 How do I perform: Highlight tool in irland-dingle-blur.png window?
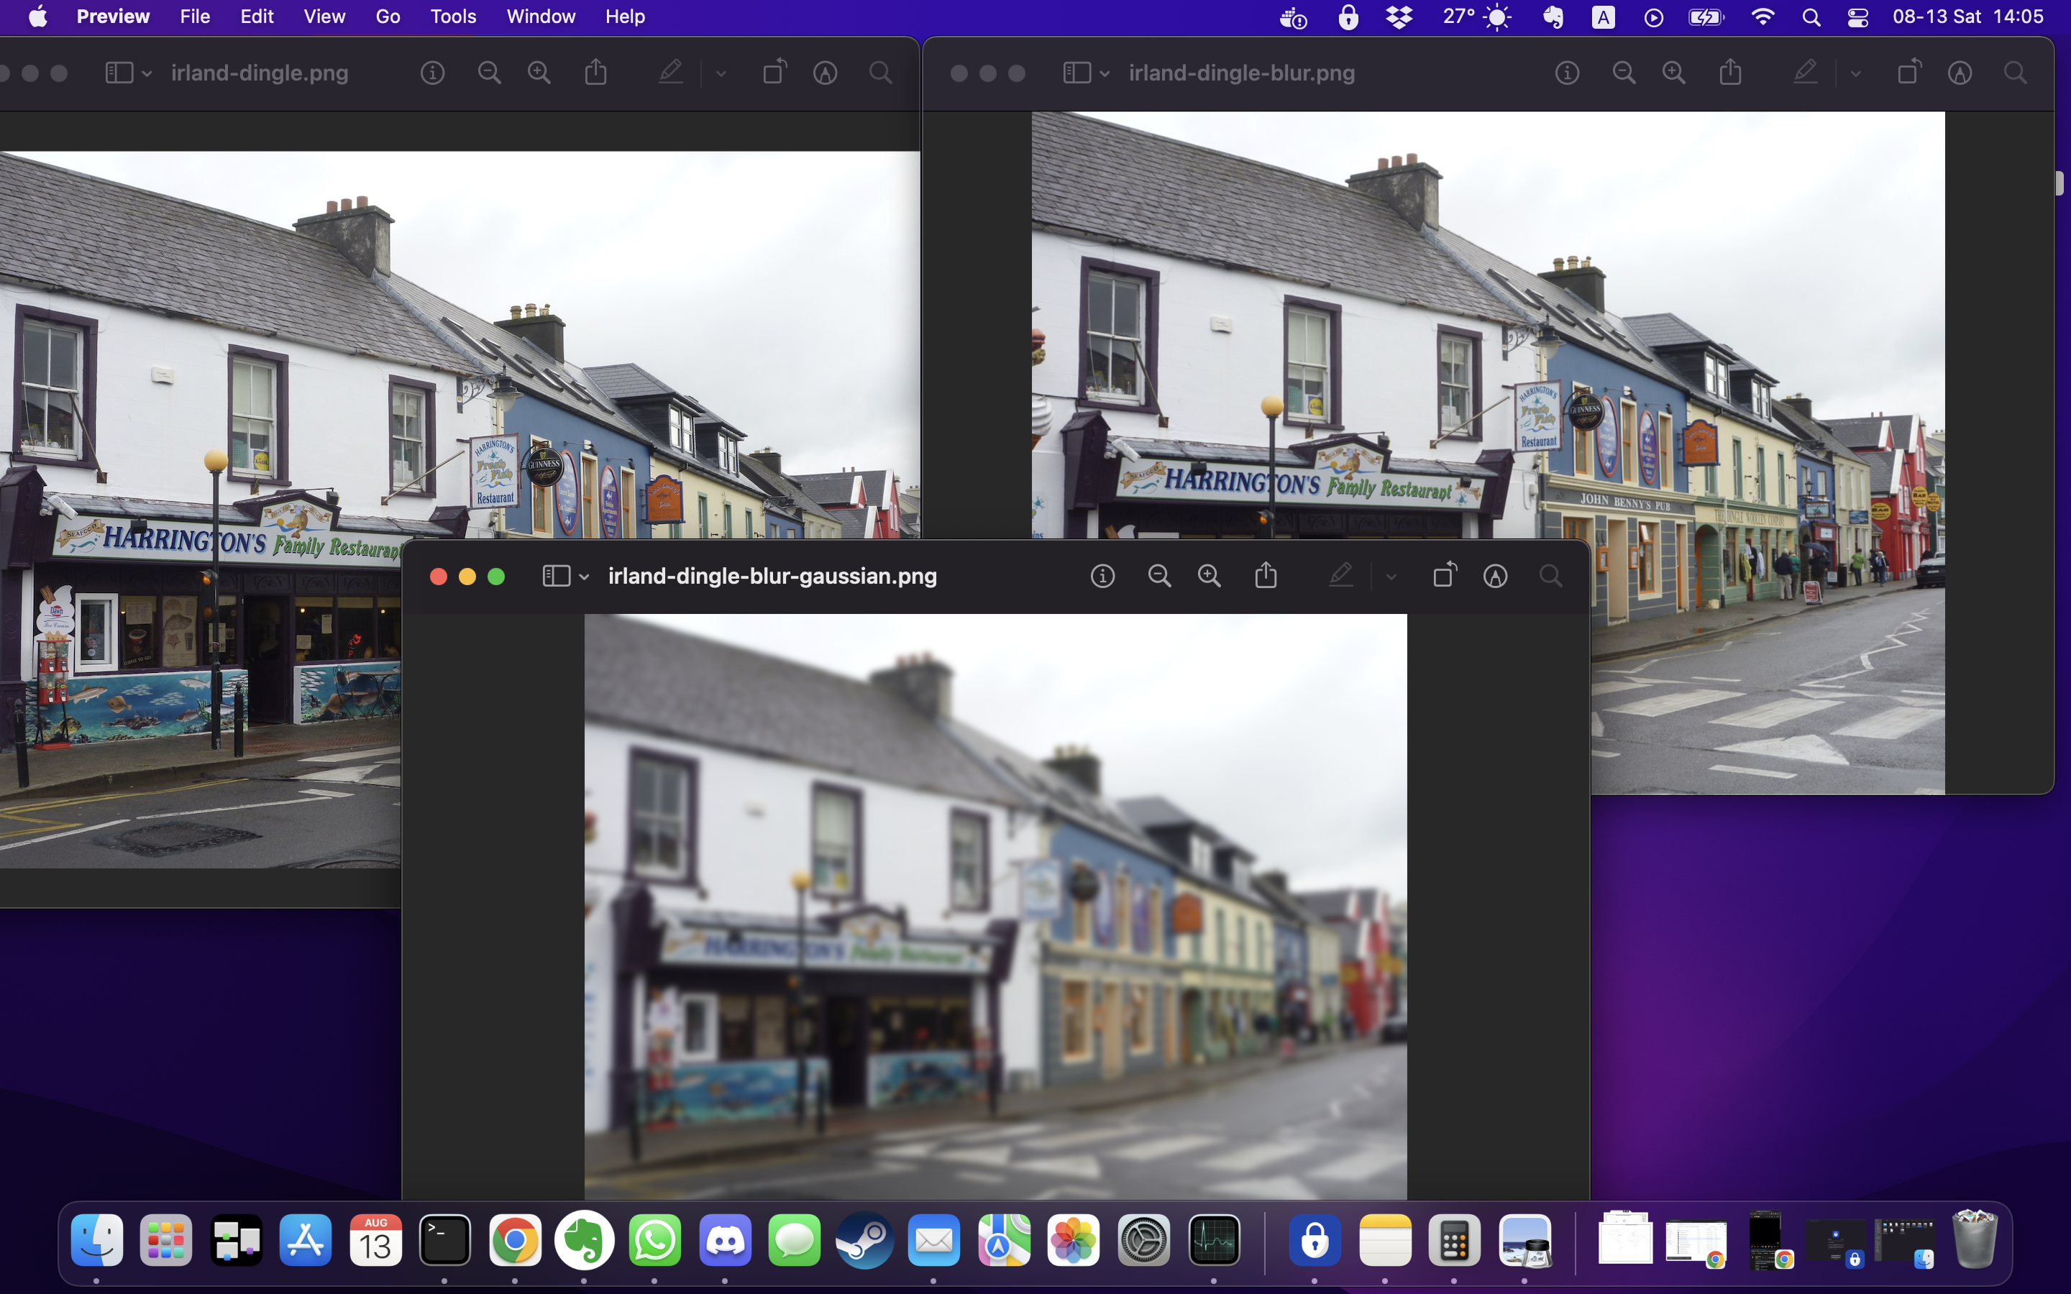tap(1806, 72)
